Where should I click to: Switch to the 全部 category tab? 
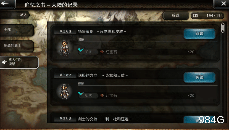tap(17, 30)
